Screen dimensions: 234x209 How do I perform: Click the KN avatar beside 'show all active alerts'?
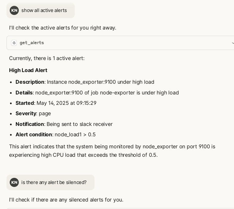[14, 10]
